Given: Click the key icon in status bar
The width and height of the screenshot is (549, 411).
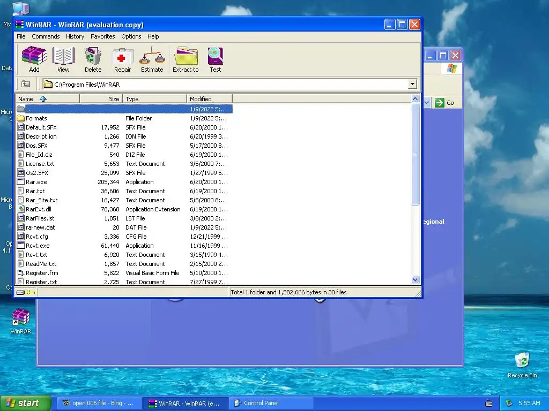Looking at the screenshot, I should 31,292.
